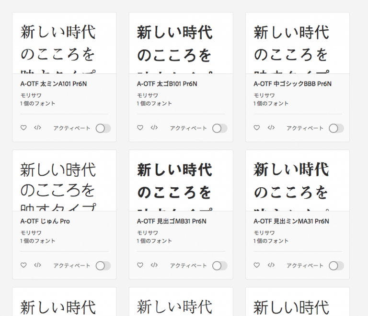Enable the A-OTF 中ゴシックBBB Pr6N font
368x316 pixels.
tap(336, 129)
